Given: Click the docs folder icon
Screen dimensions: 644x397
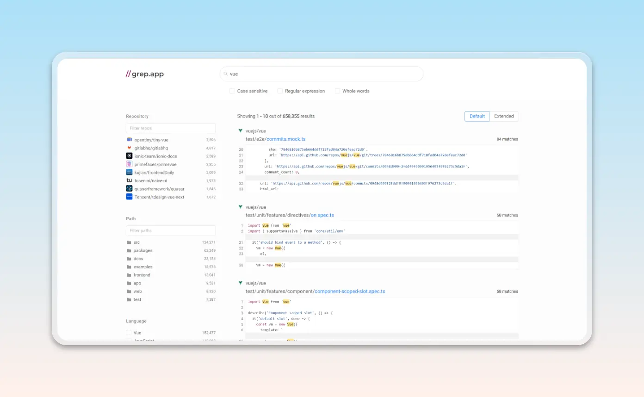Looking at the screenshot, I should pyautogui.click(x=129, y=259).
